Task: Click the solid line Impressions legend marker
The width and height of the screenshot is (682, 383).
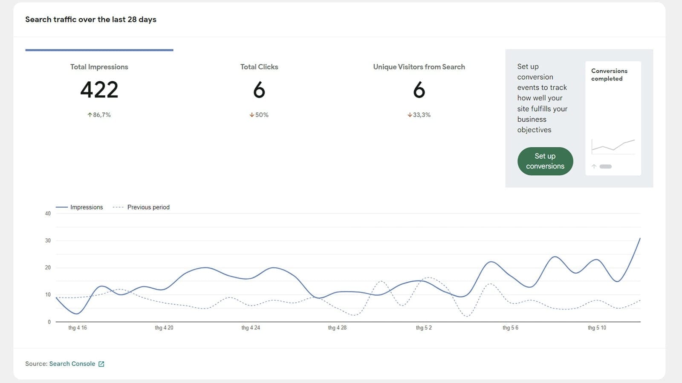Action: (62, 207)
